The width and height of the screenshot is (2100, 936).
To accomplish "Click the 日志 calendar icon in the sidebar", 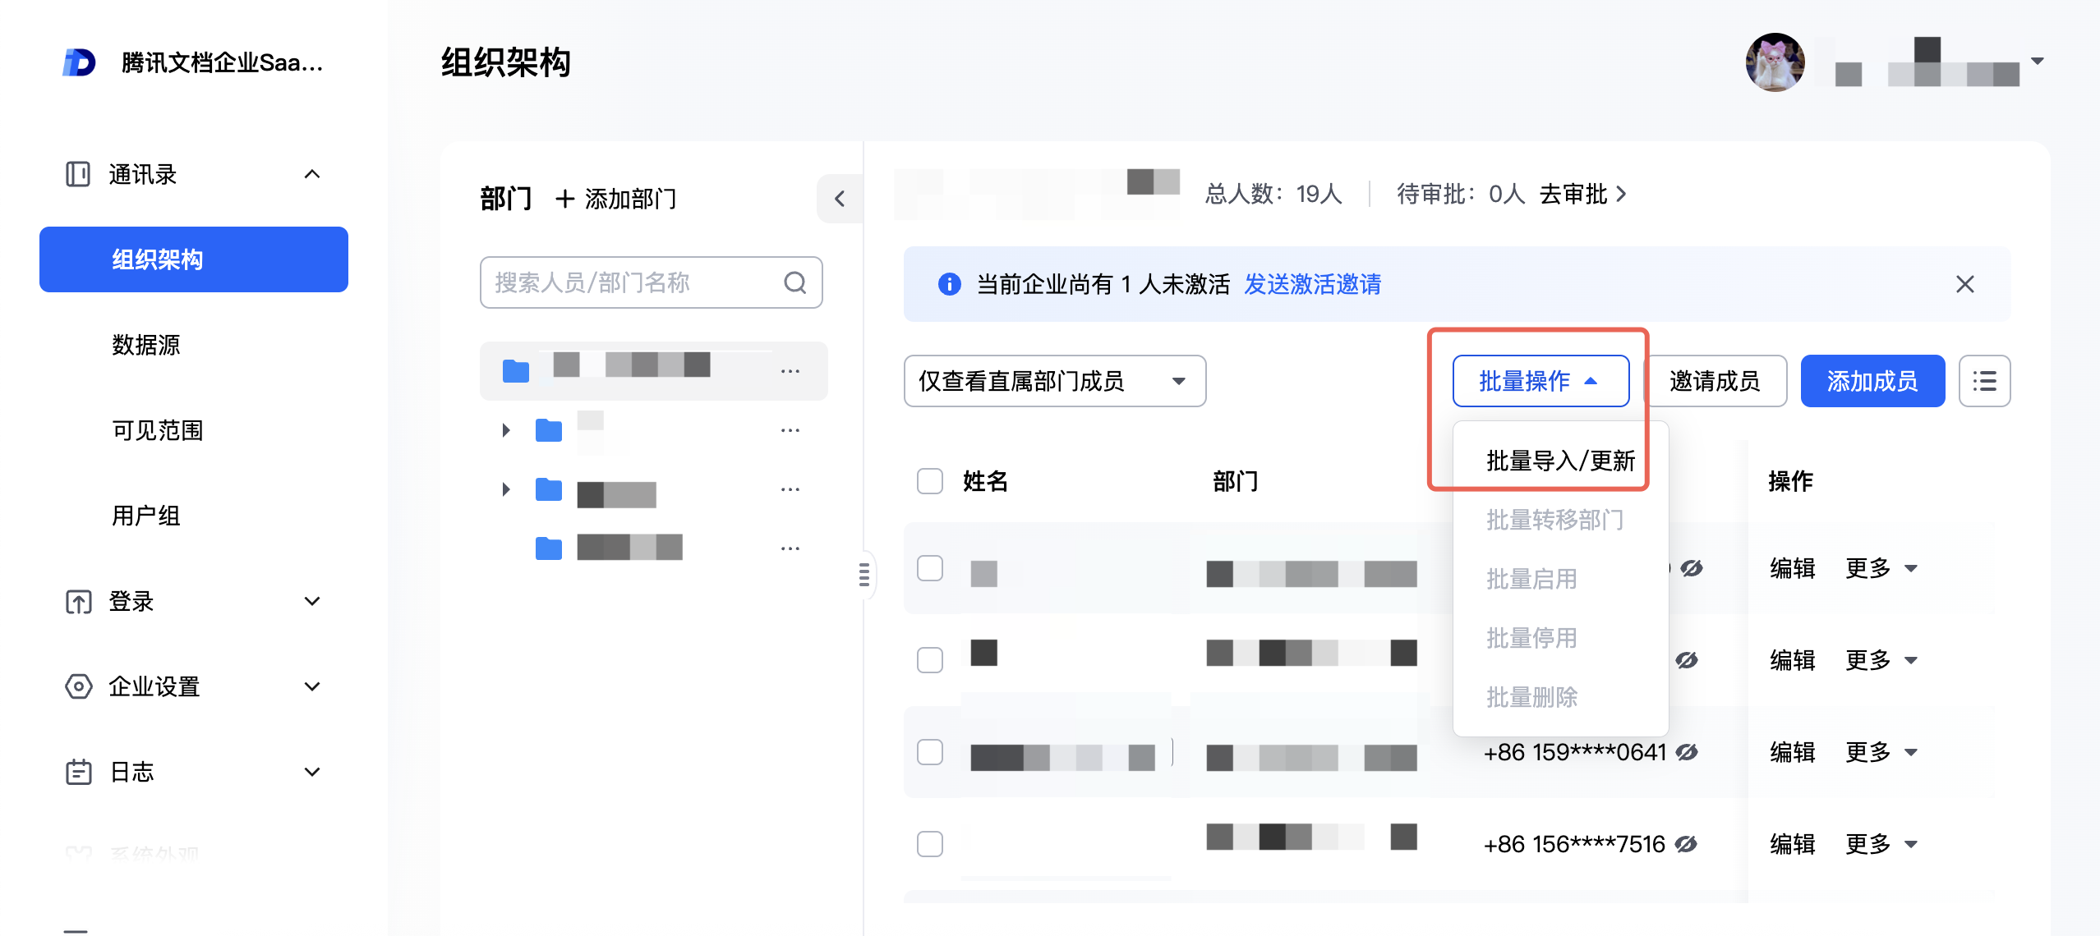I will tap(79, 772).
